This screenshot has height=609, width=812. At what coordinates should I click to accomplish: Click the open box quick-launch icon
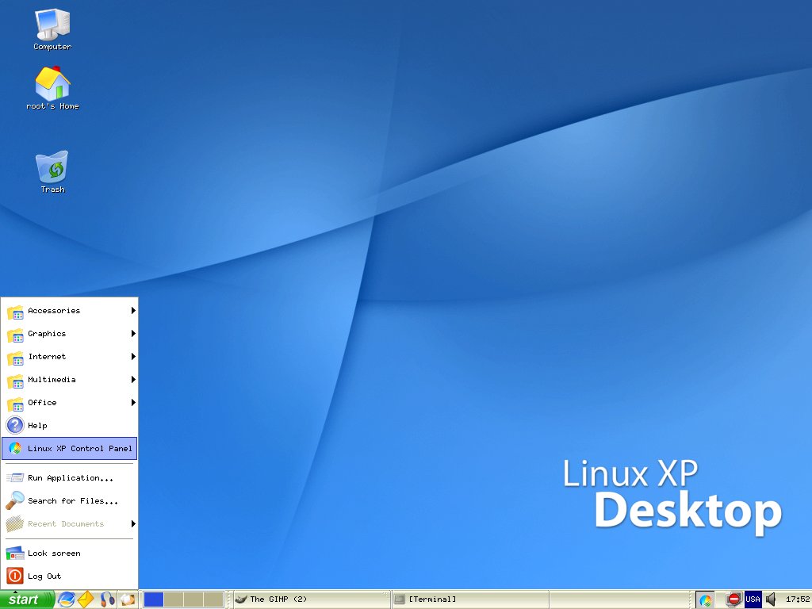pyautogui.click(x=128, y=599)
